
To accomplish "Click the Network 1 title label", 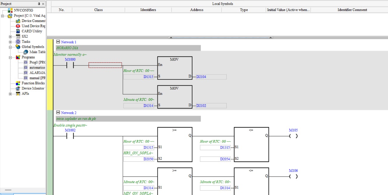I will tap(69, 42).
